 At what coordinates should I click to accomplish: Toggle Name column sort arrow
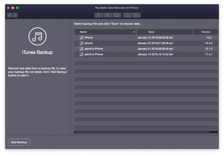tap(134, 32)
